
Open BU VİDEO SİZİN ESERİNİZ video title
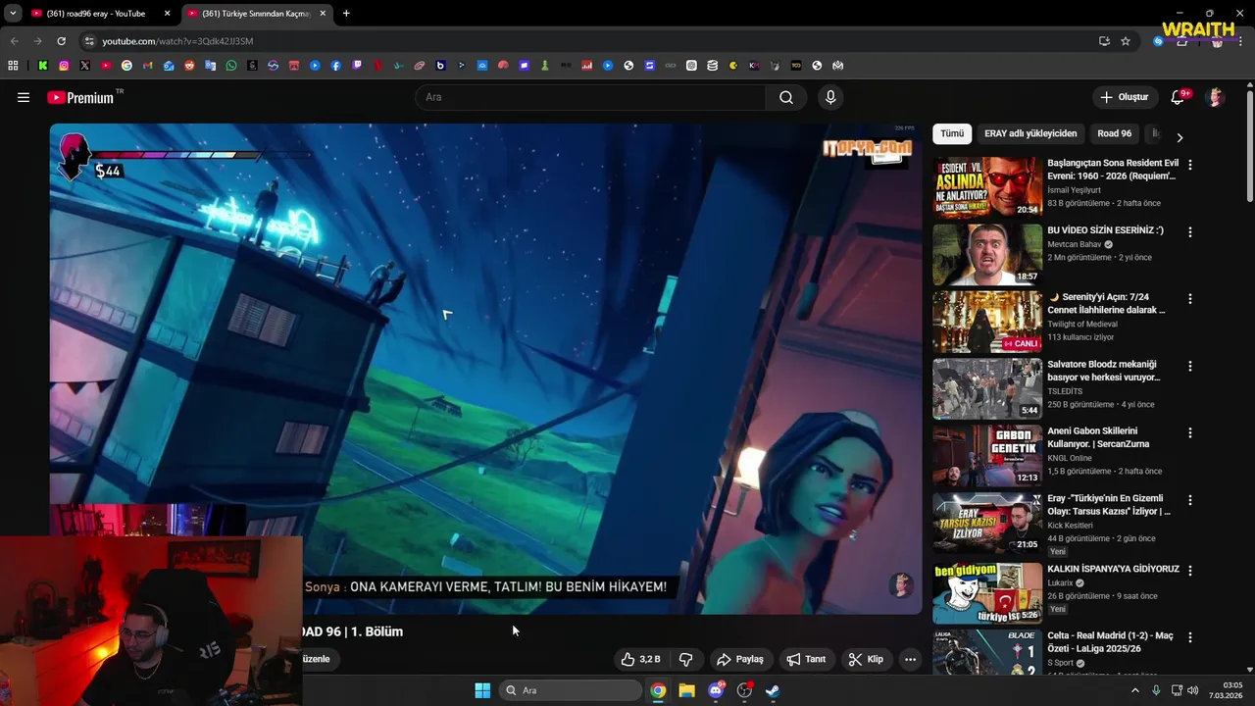coord(1105,230)
